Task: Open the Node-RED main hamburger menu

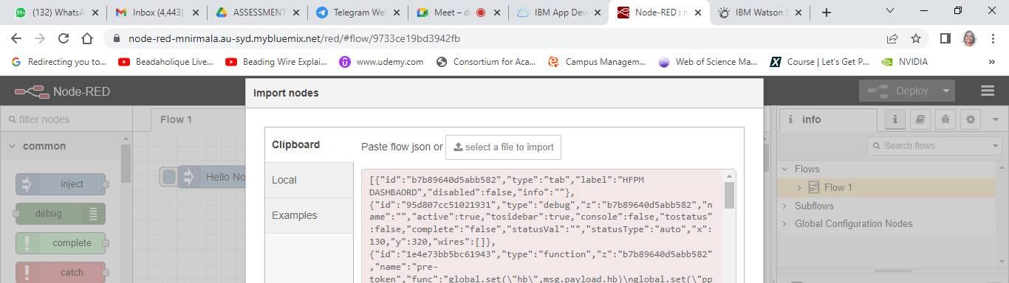Action: pyautogui.click(x=987, y=91)
